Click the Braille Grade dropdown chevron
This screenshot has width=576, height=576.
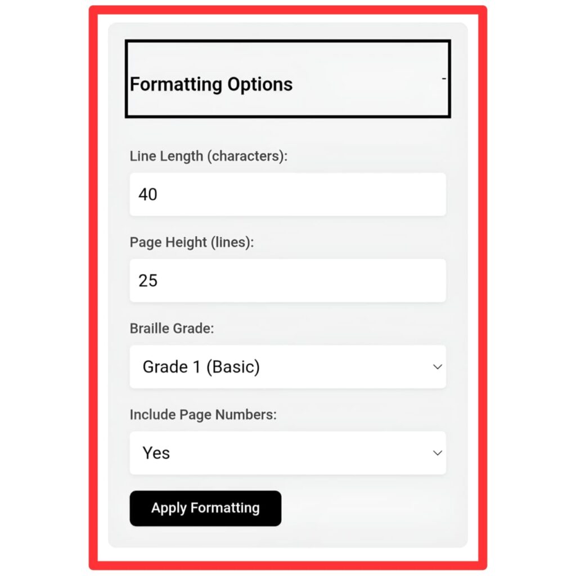tap(438, 367)
